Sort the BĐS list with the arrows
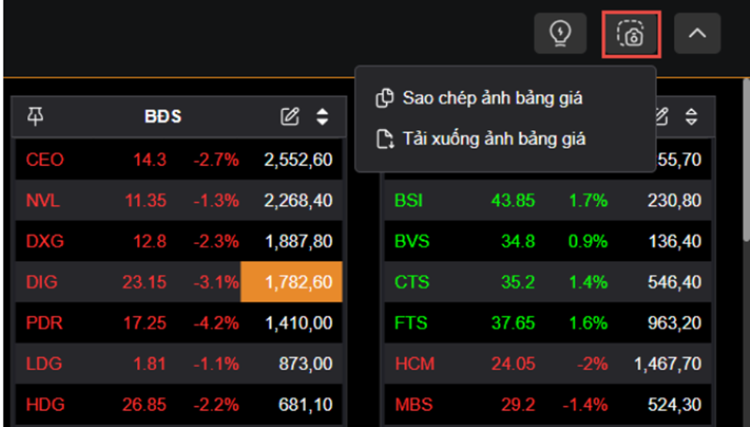Image resolution: width=750 pixels, height=427 pixels. pyautogui.click(x=322, y=116)
